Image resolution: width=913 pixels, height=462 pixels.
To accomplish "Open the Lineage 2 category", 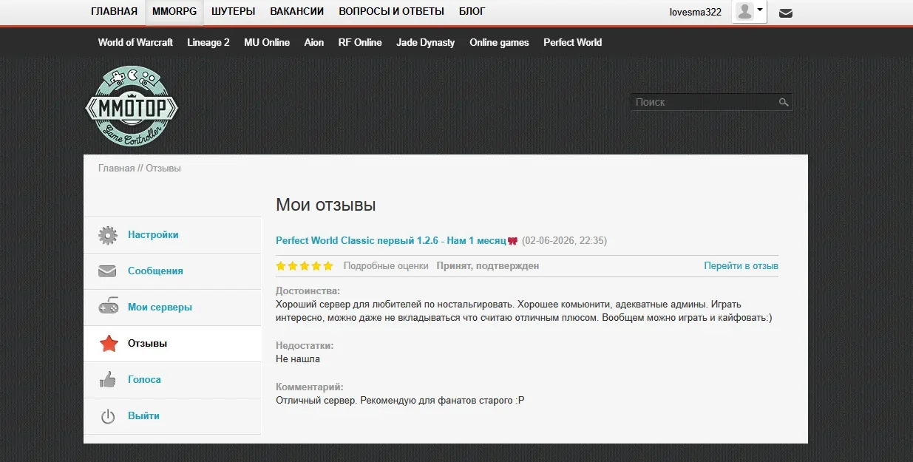I will pyautogui.click(x=208, y=42).
